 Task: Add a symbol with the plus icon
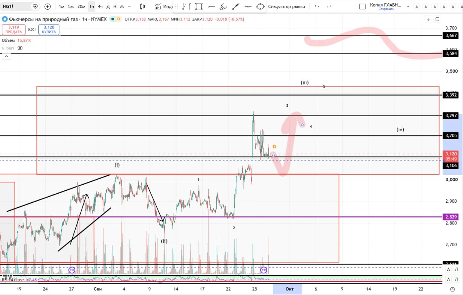pos(47,6)
